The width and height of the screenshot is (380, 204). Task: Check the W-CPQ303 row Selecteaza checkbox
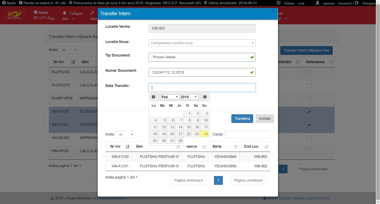coord(309,72)
